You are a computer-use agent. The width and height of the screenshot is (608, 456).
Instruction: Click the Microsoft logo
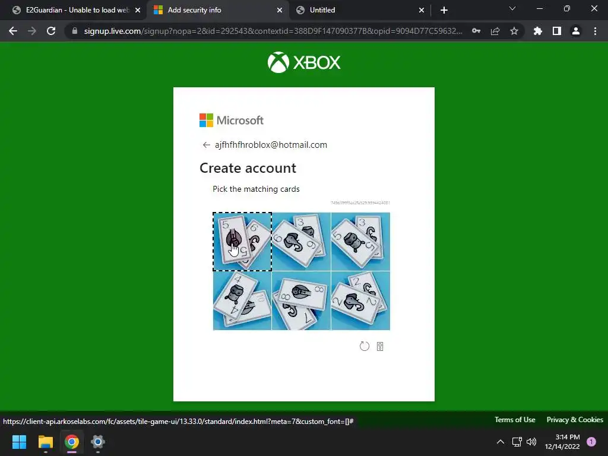[x=232, y=120]
